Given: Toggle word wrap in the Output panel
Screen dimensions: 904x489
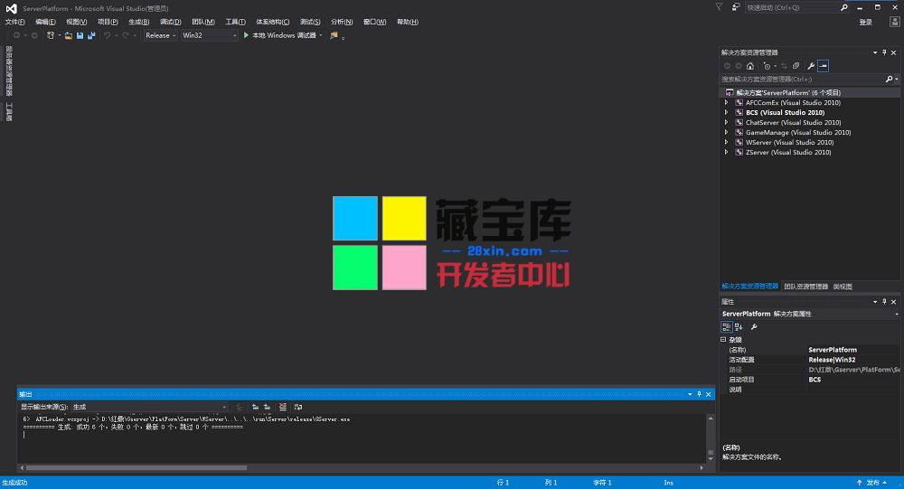Looking at the screenshot, I should pos(298,407).
